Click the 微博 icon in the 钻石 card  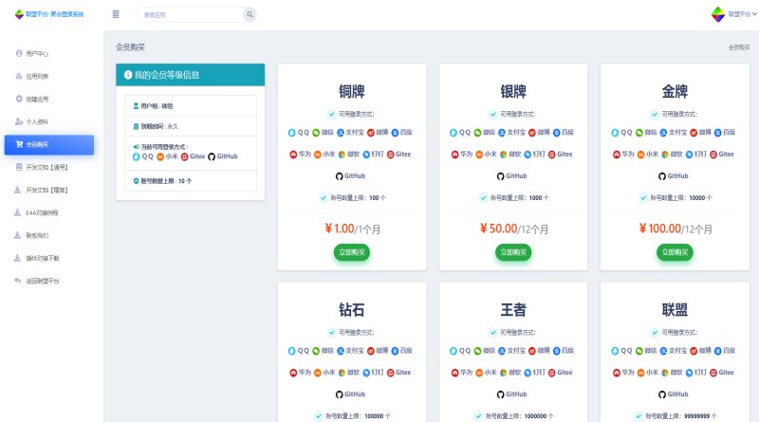371,351
